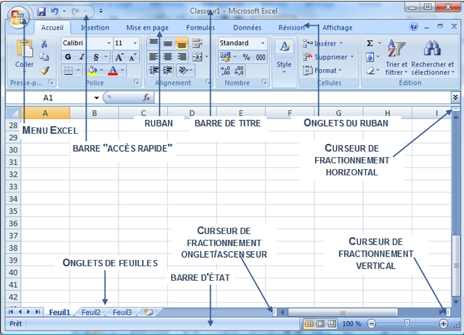Decrease the font size
This screenshot has height=335, width=464.
click(133, 57)
